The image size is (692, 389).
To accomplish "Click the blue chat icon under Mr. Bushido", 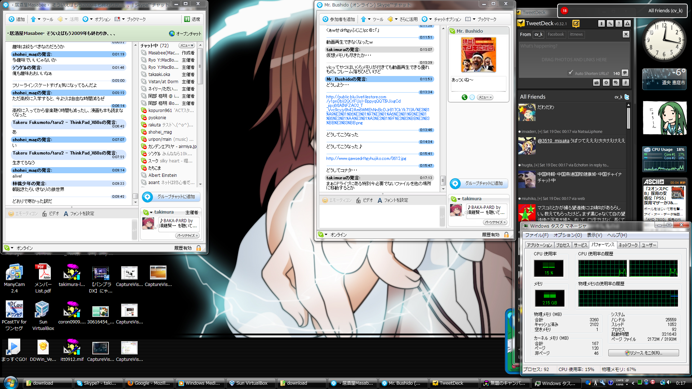I will coord(472,97).
